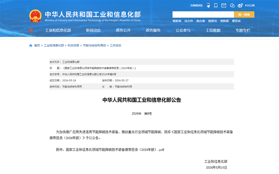Click the robot assistant icon in header

pyautogui.click(x=209, y=5)
